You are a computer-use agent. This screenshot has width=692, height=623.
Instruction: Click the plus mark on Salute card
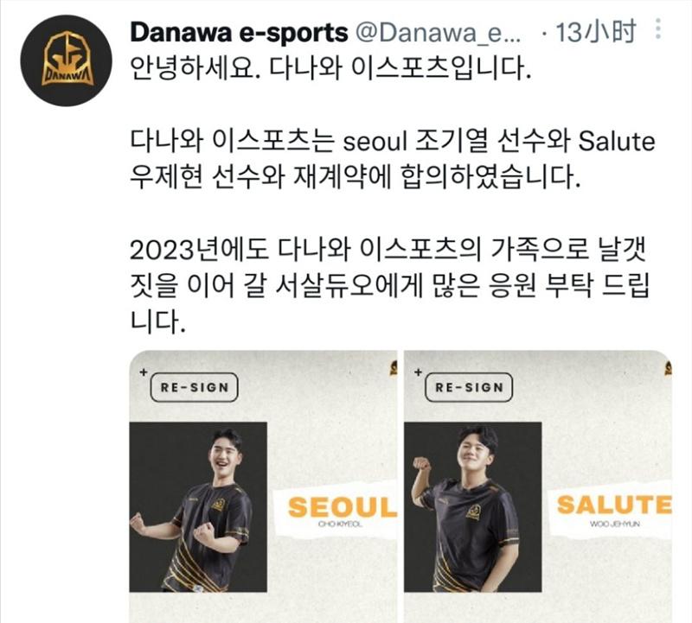pos(418,372)
